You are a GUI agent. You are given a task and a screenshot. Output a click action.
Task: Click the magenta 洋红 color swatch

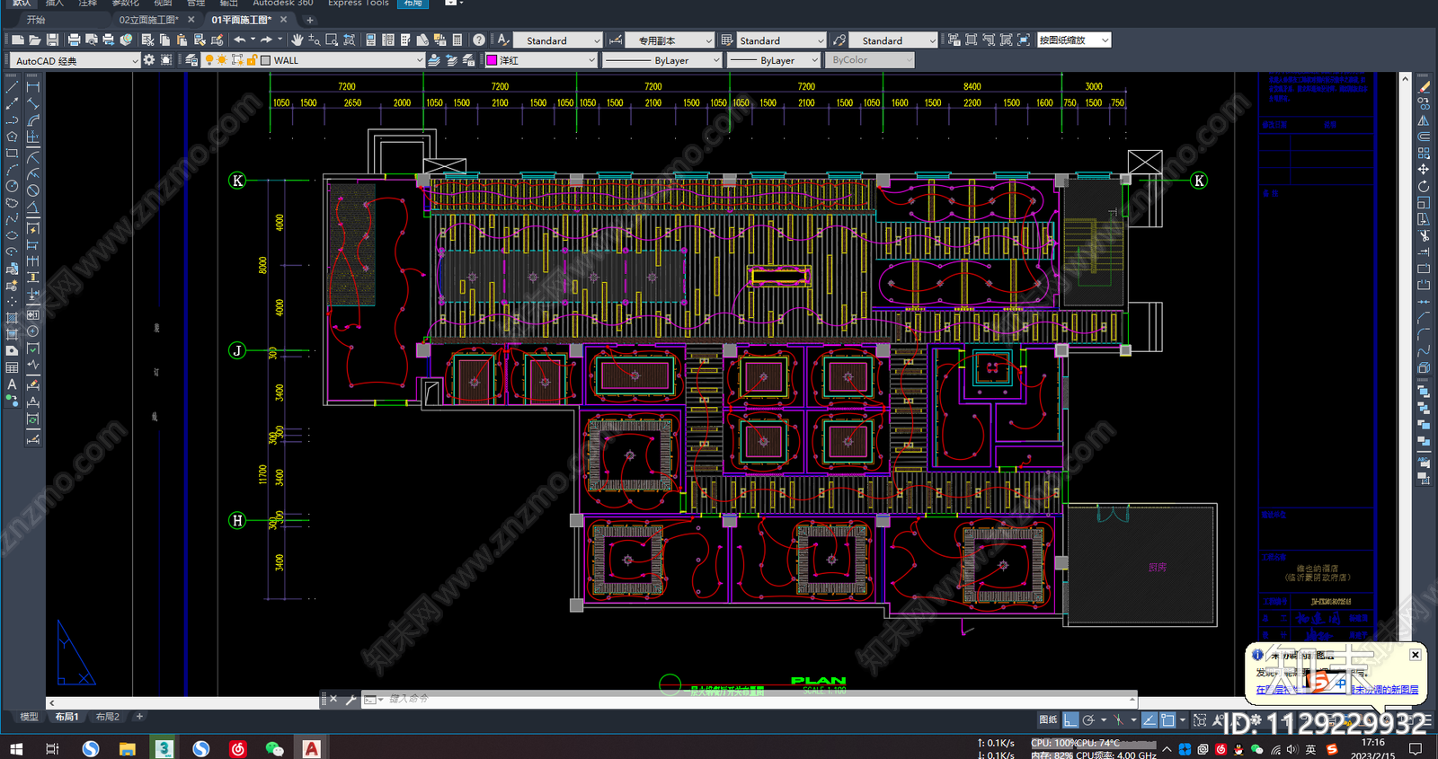[x=492, y=60]
